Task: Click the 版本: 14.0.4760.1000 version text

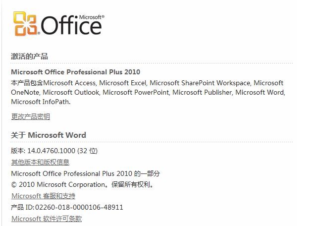Action: point(43,151)
